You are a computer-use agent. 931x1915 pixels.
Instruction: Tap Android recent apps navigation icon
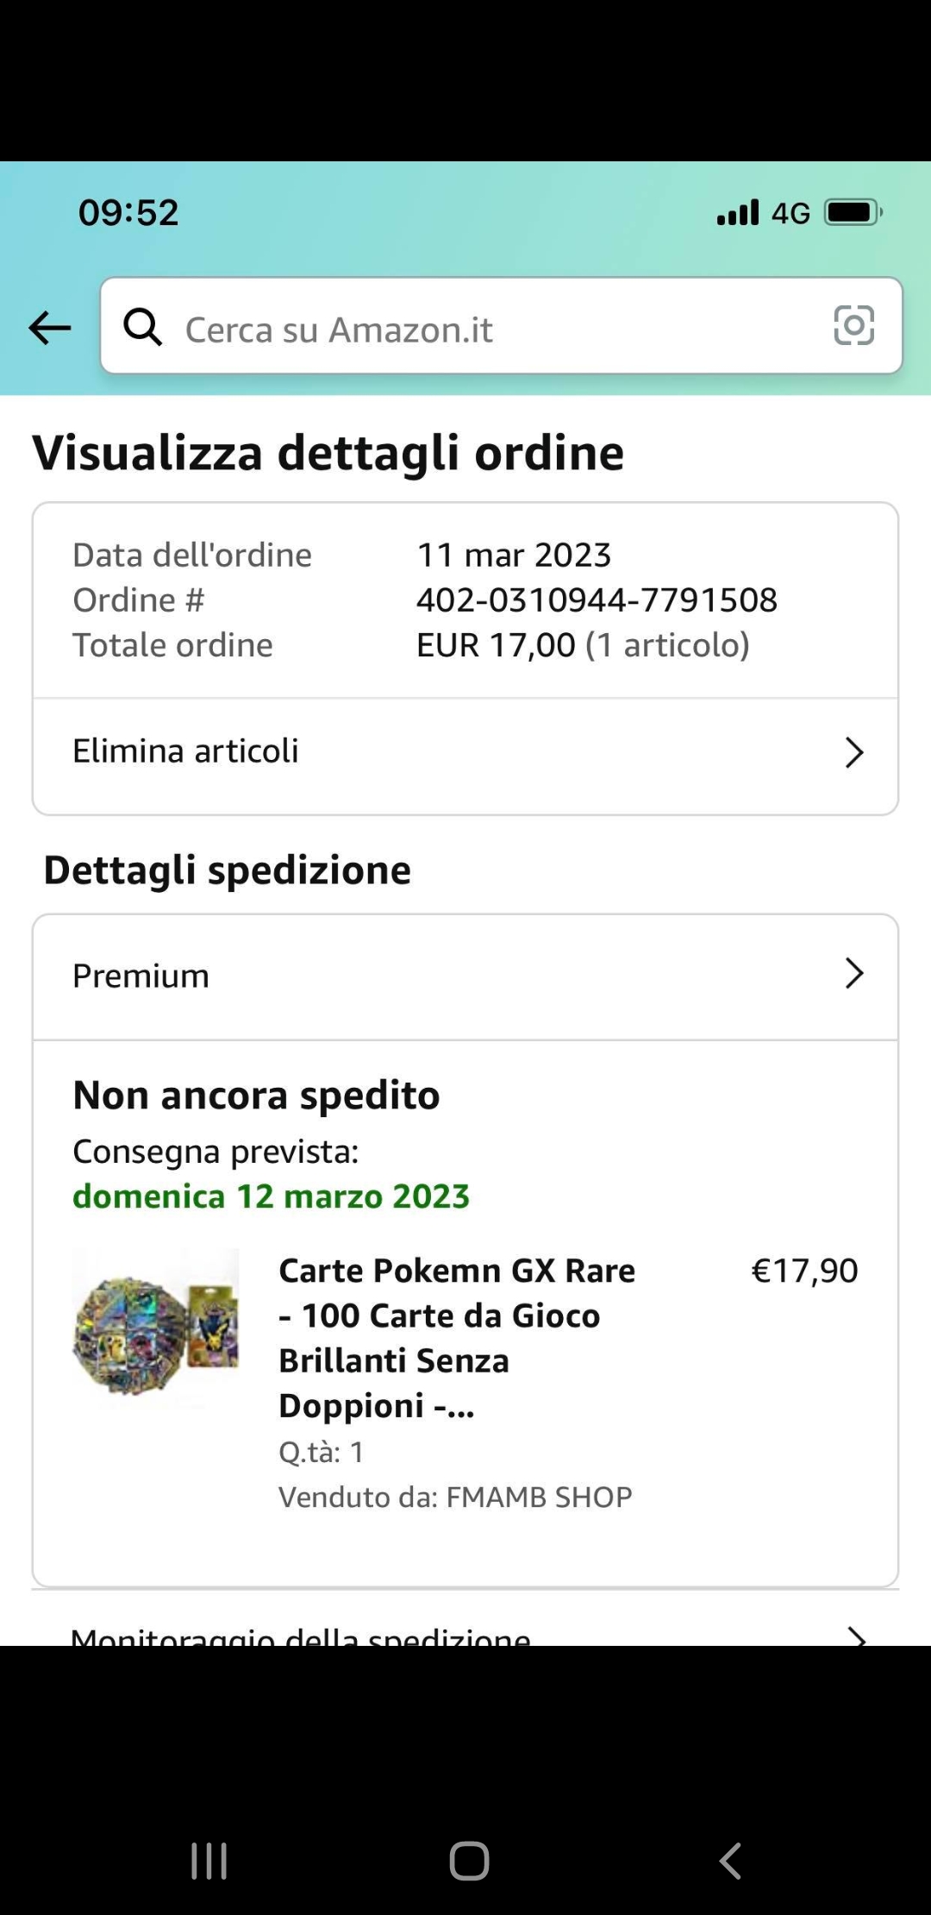(209, 1861)
